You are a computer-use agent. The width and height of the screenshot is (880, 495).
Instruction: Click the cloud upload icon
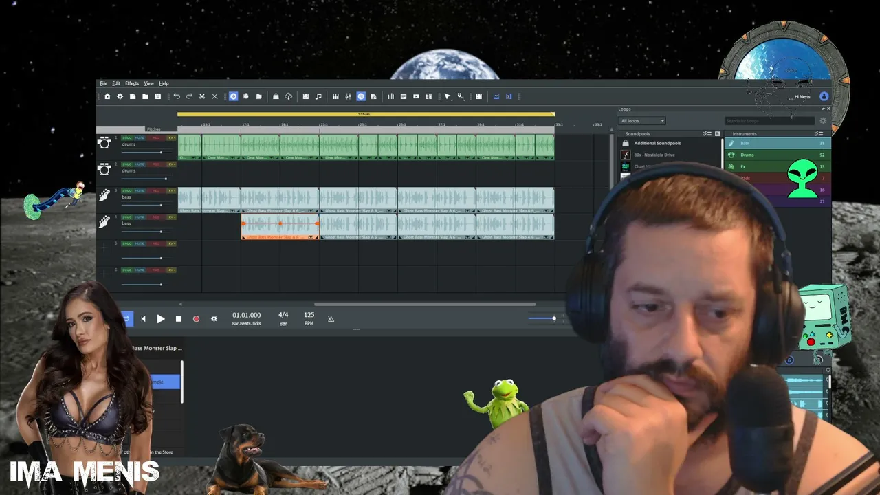pos(289,96)
